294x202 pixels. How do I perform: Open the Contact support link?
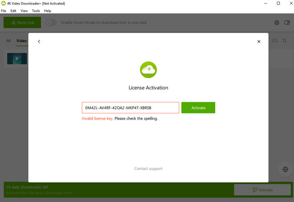[148, 168]
